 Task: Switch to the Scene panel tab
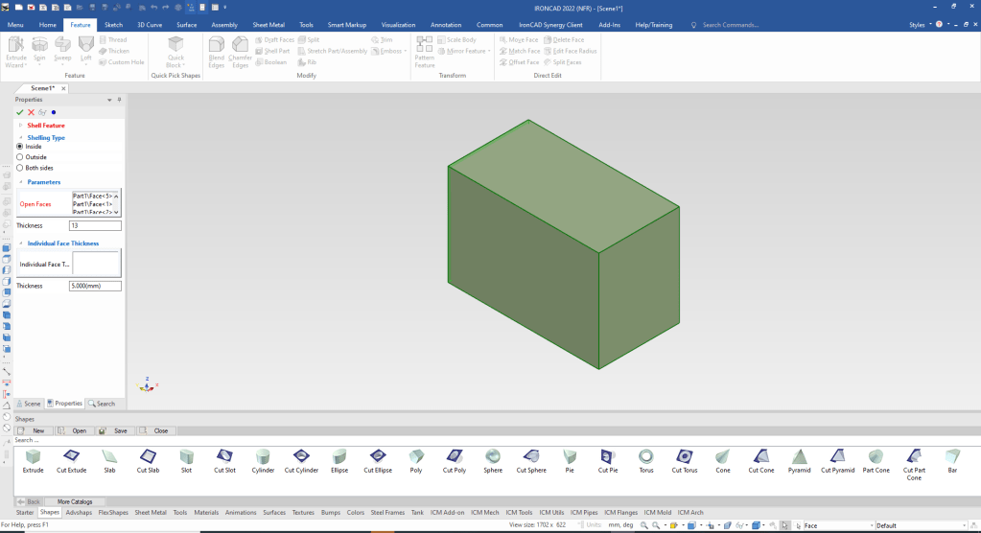click(29, 404)
